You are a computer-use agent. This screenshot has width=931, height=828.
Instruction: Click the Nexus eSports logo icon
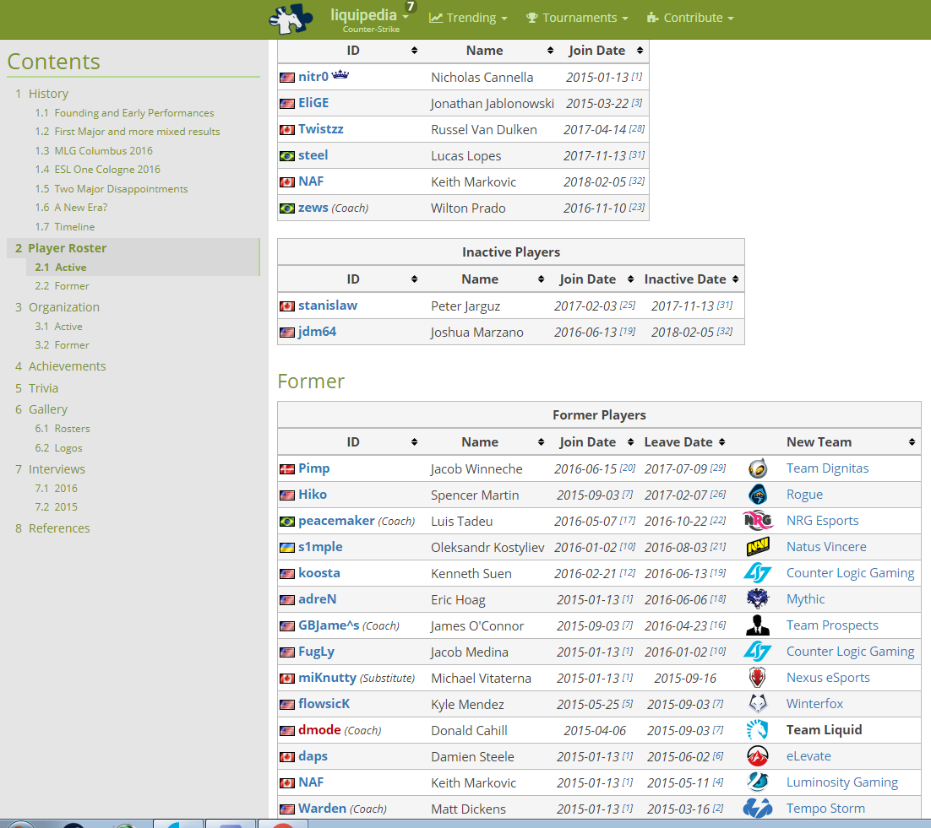758,678
